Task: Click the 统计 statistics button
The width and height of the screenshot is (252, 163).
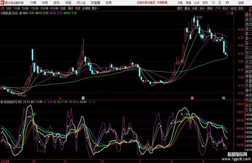Action: pos(202,8)
